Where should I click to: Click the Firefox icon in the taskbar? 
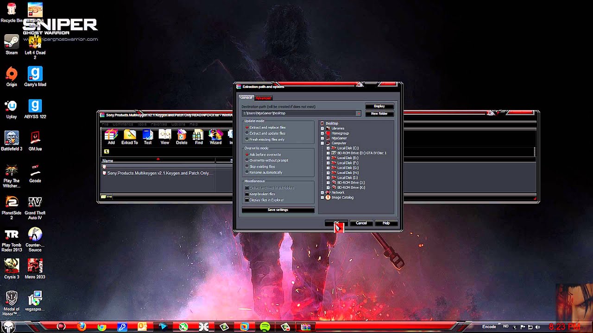81,327
